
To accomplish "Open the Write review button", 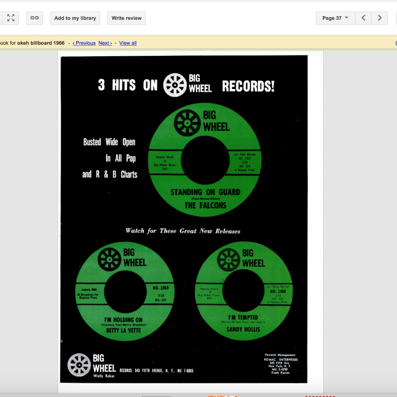I will click(126, 18).
